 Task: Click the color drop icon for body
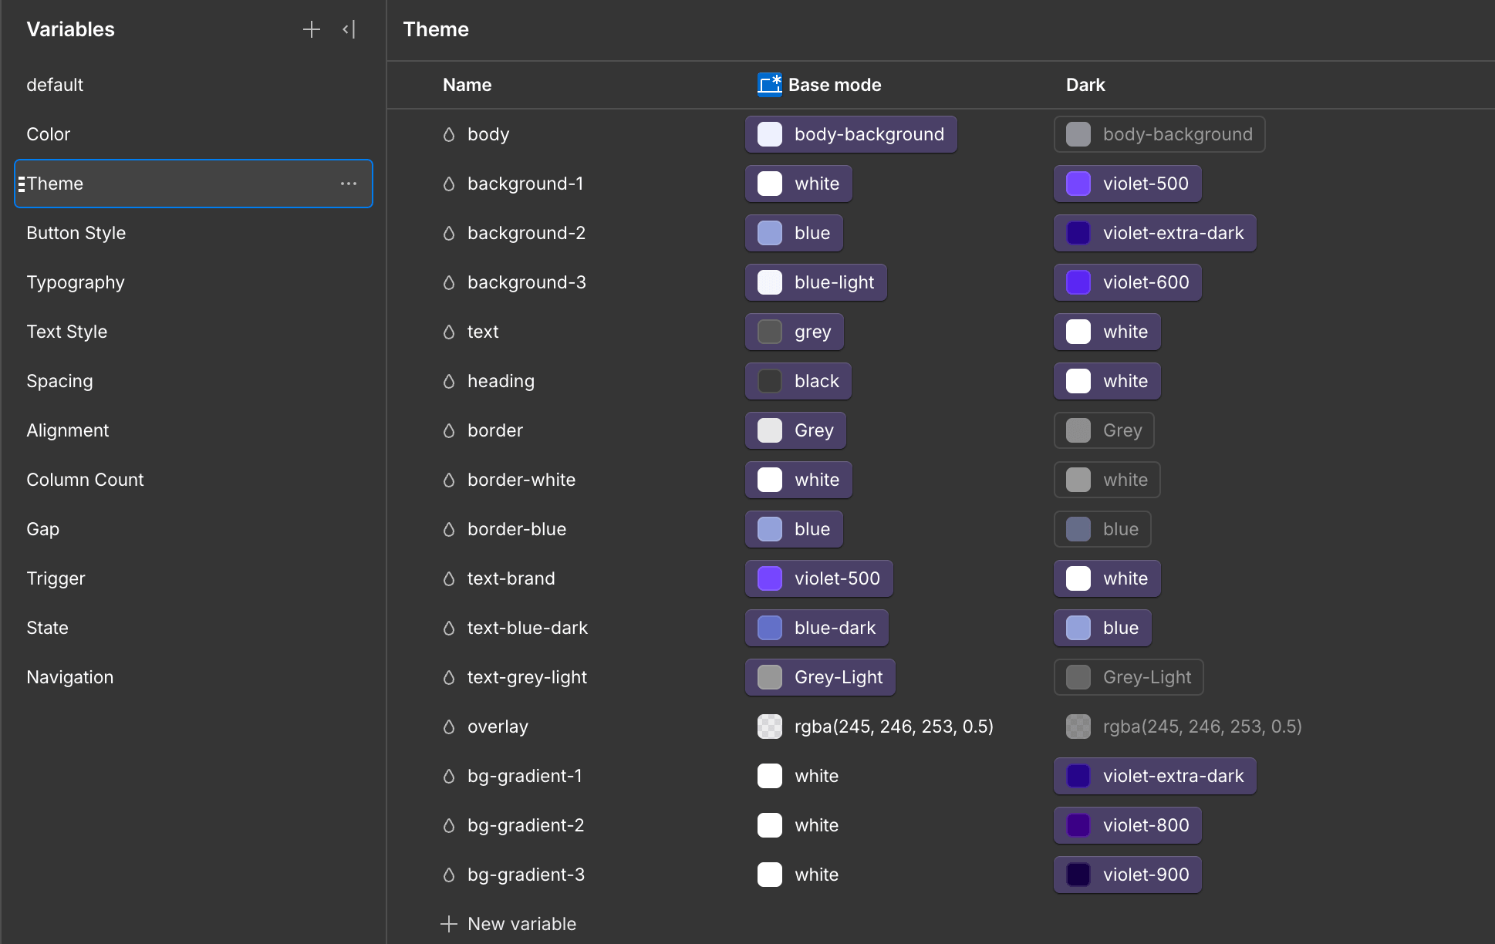(449, 134)
